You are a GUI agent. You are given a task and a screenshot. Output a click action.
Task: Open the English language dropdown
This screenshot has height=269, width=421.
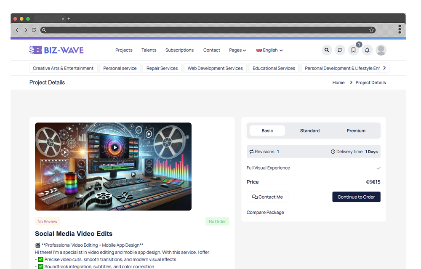(x=269, y=50)
